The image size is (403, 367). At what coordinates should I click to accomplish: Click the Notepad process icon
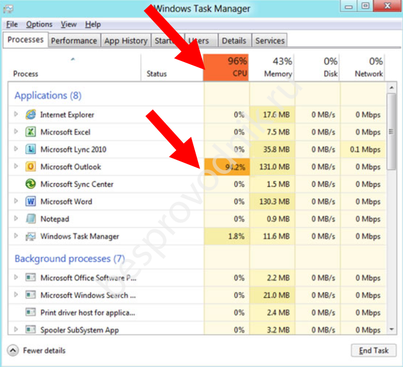click(x=30, y=219)
